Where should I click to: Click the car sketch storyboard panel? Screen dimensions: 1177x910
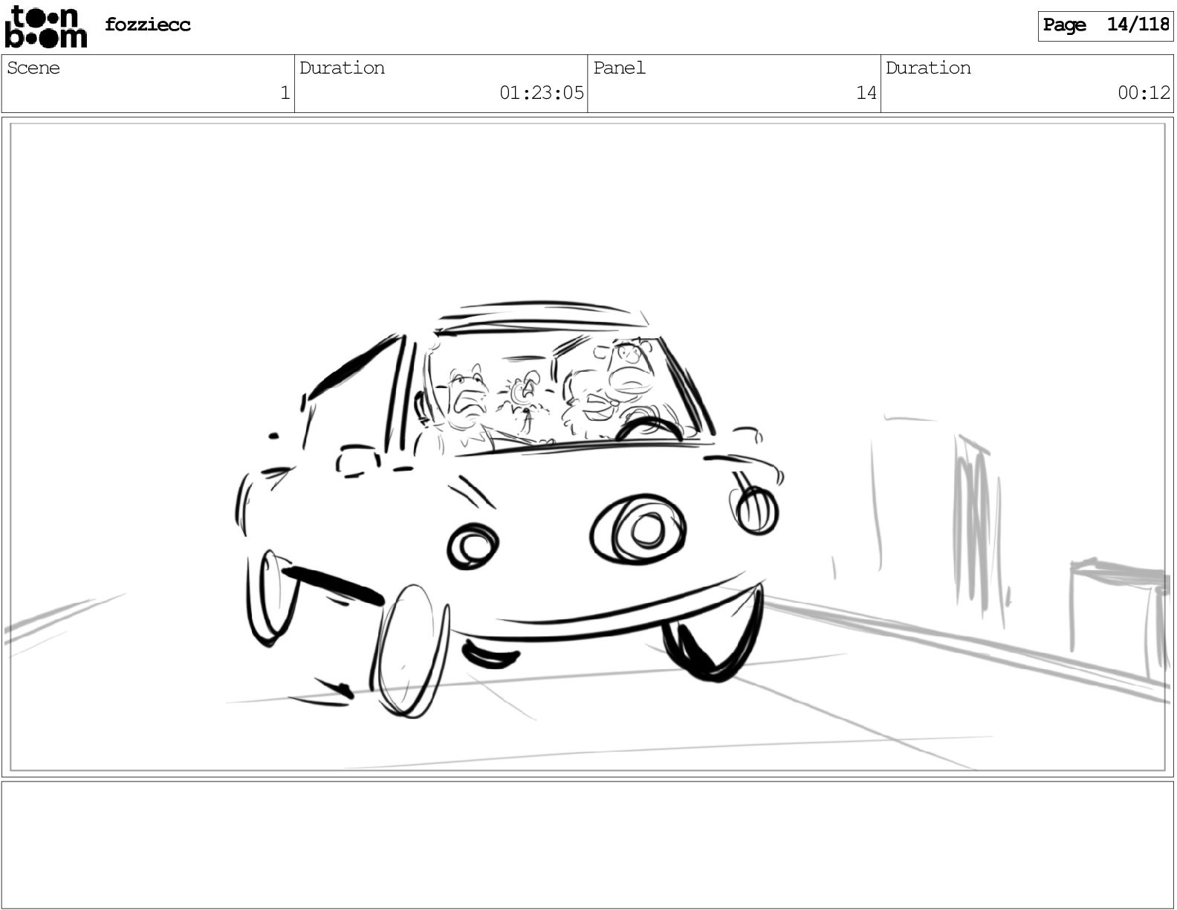point(588,447)
